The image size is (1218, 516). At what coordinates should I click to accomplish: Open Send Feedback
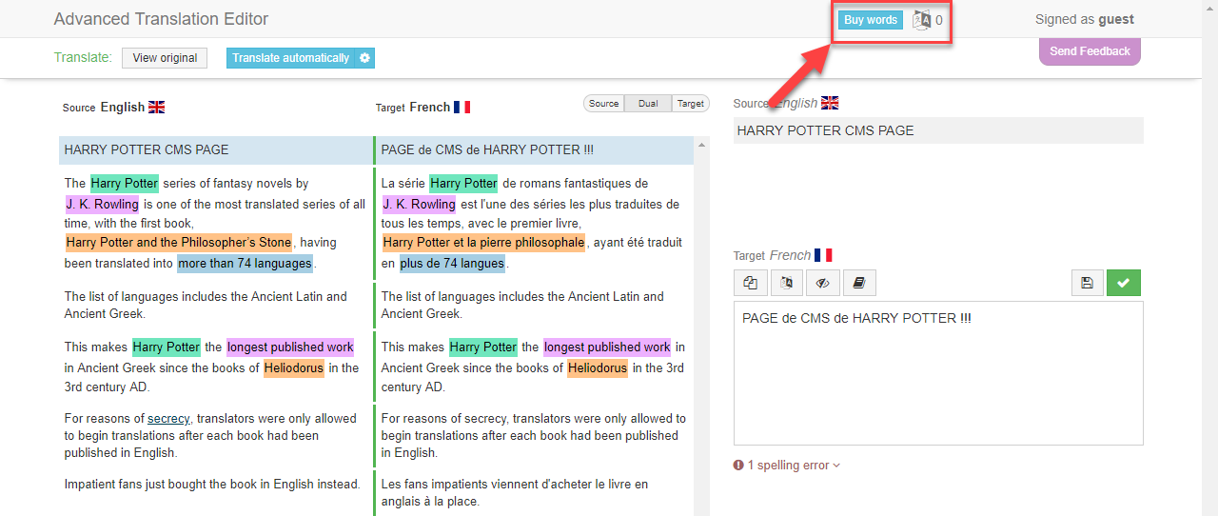click(1090, 51)
